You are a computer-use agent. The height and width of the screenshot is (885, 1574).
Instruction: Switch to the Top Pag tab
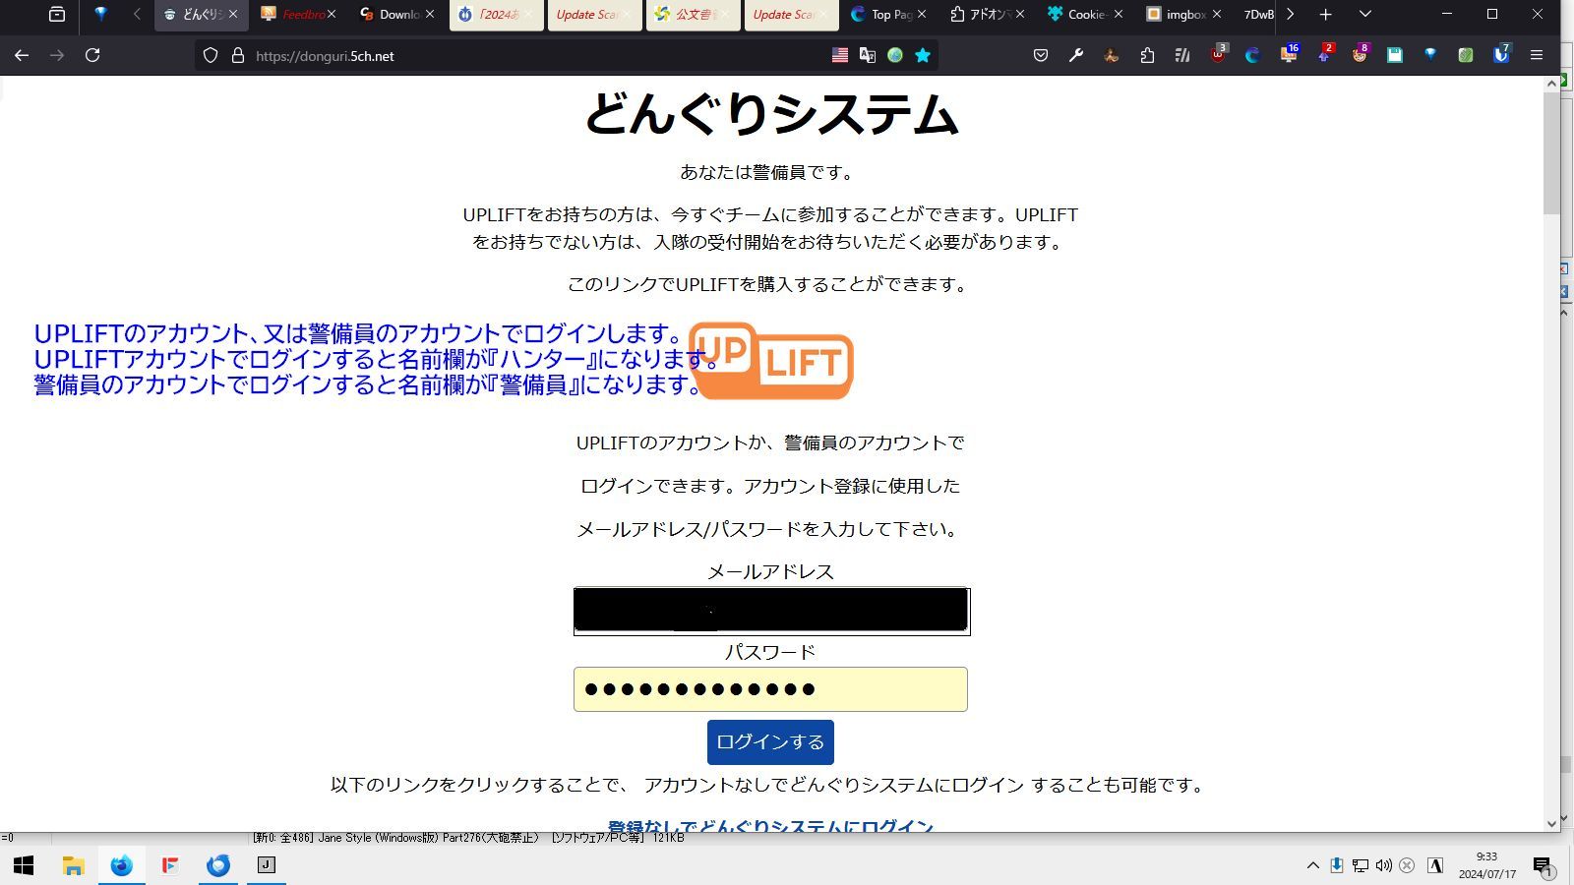tap(883, 15)
